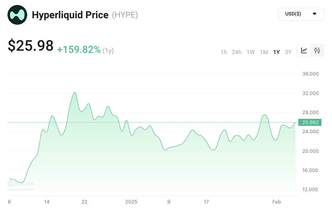Click the $25.98 price value
Image resolution: width=332 pixels, height=219 pixels.
pyautogui.click(x=31, y=46)
